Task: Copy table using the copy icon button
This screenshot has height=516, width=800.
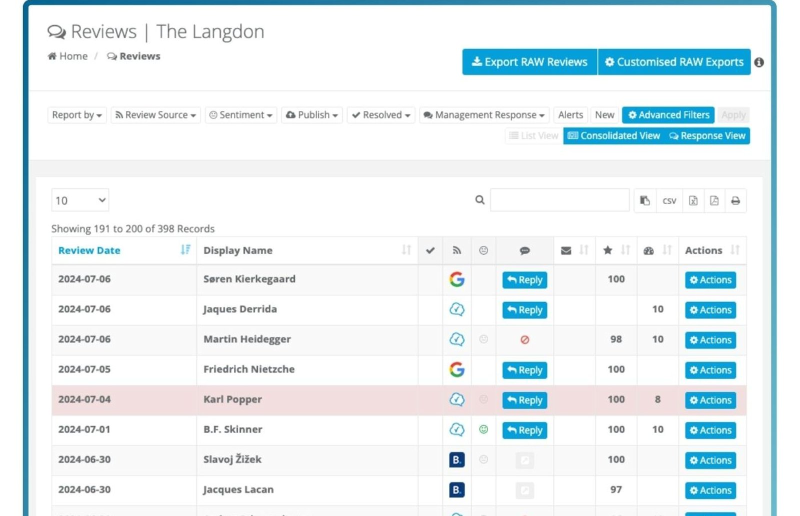Action: coord(645,200)
